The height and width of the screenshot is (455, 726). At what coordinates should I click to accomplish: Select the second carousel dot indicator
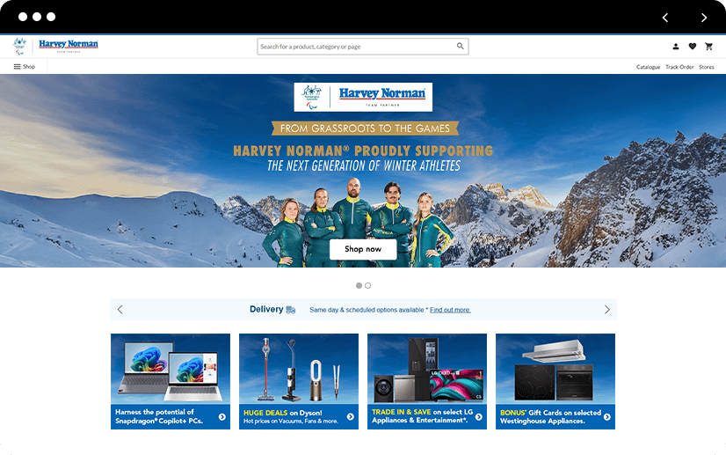367,286
